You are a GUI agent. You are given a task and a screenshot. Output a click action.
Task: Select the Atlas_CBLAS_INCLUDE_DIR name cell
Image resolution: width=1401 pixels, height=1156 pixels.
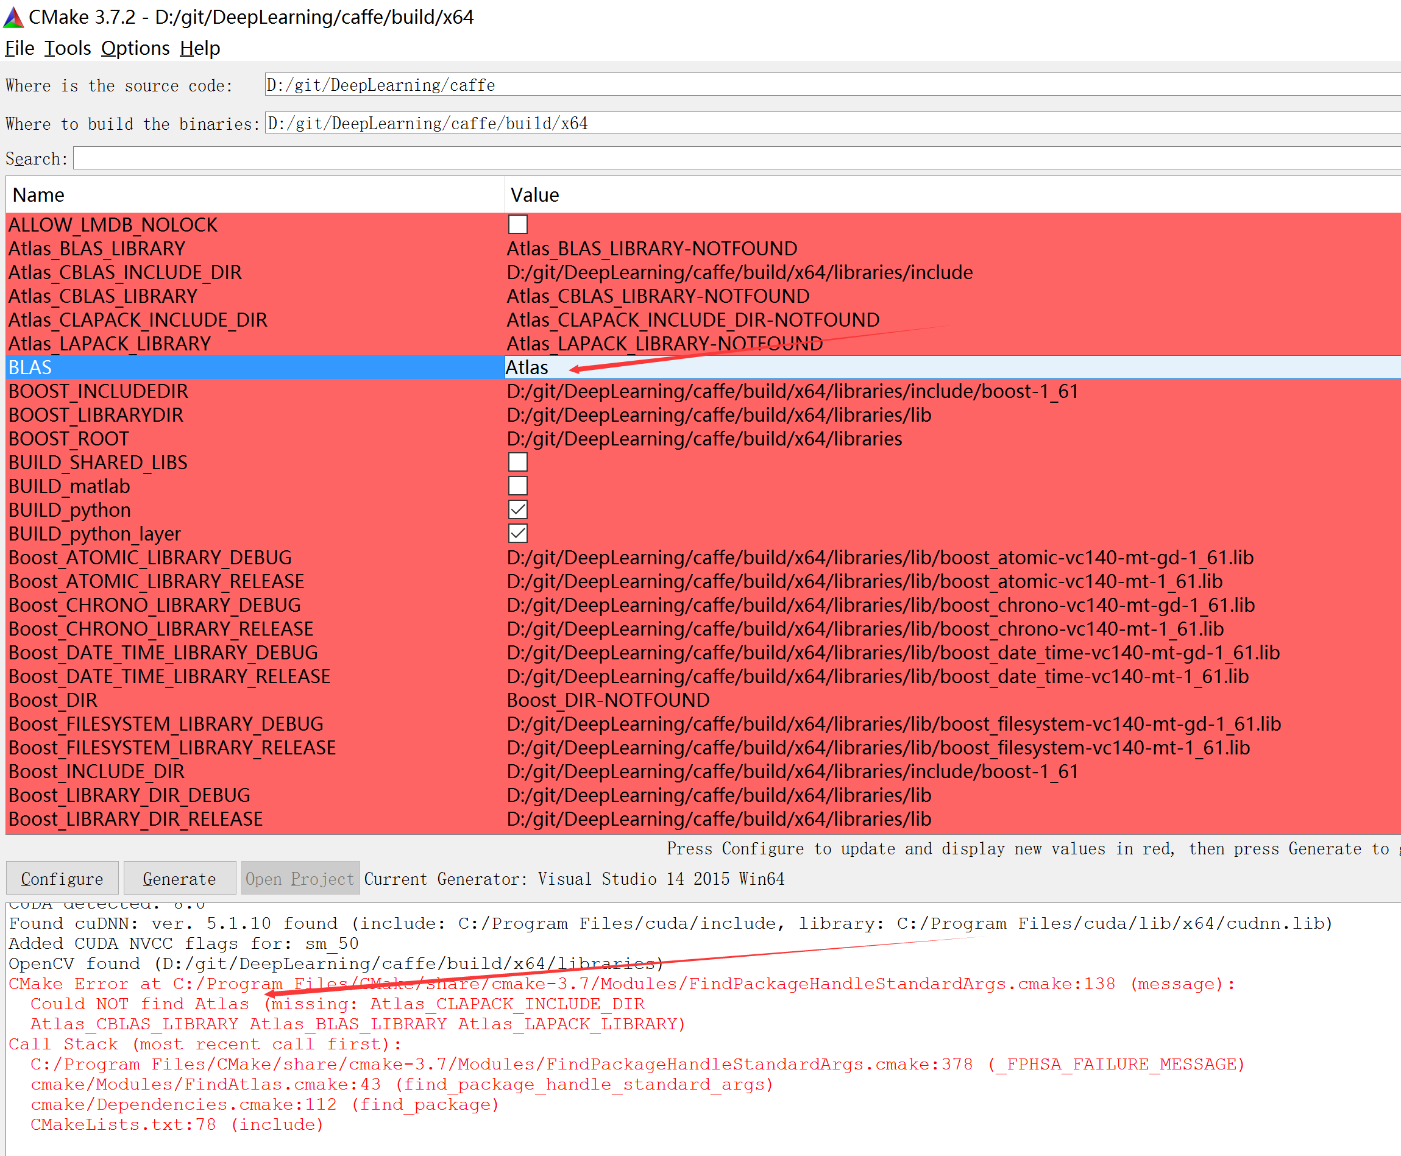coord(254,272)
